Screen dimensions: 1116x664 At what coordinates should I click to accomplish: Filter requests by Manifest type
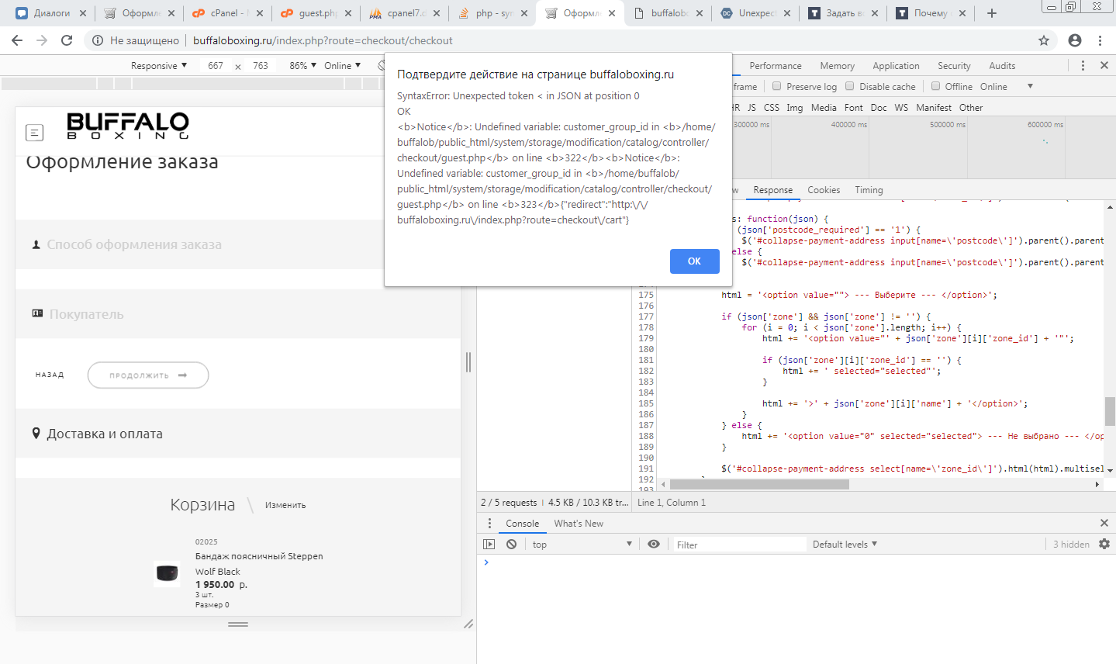(x=934, y=108)
